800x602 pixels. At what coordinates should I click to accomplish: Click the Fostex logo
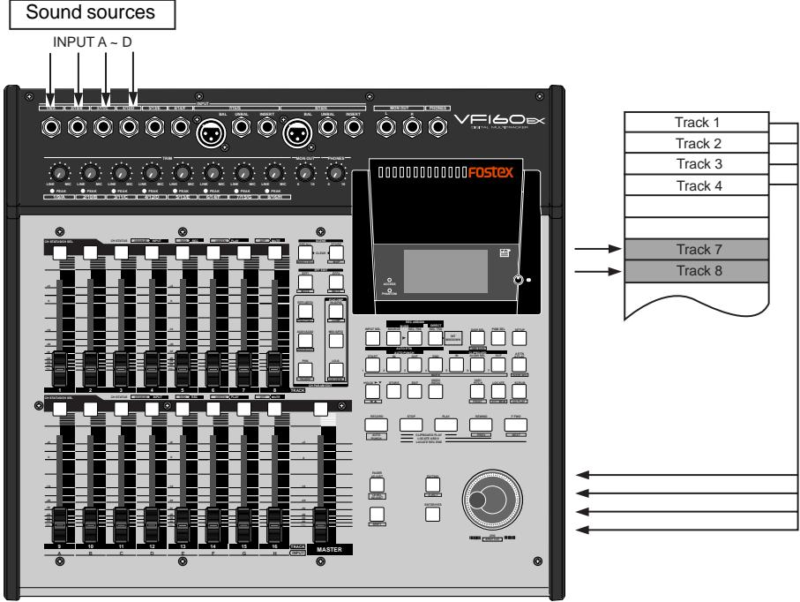(x=490, y=172)
